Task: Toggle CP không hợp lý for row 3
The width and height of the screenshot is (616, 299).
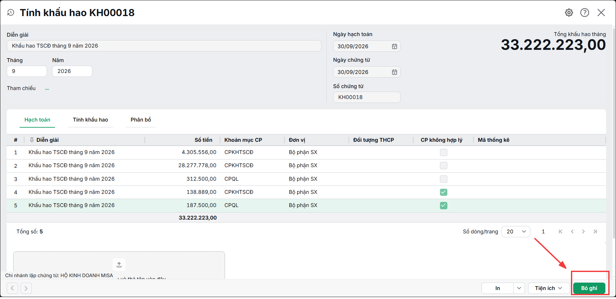Action: [443, 179]
